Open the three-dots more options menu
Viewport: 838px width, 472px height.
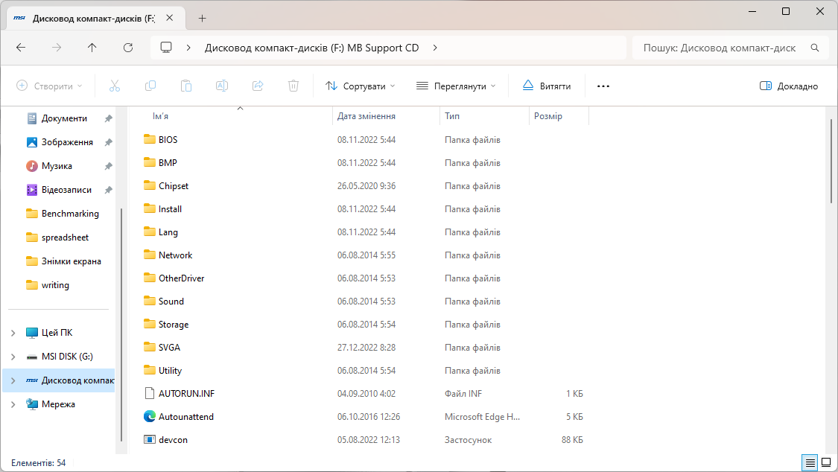(603, 86)
